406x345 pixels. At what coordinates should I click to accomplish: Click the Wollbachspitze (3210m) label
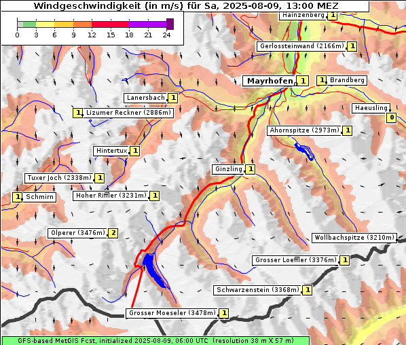tap(354, 238)
